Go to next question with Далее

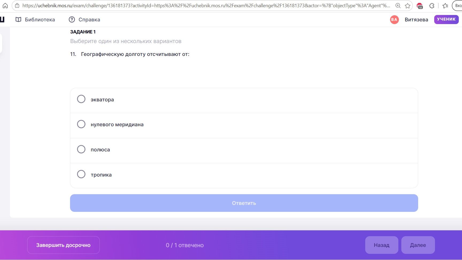[x=418, y=245]
